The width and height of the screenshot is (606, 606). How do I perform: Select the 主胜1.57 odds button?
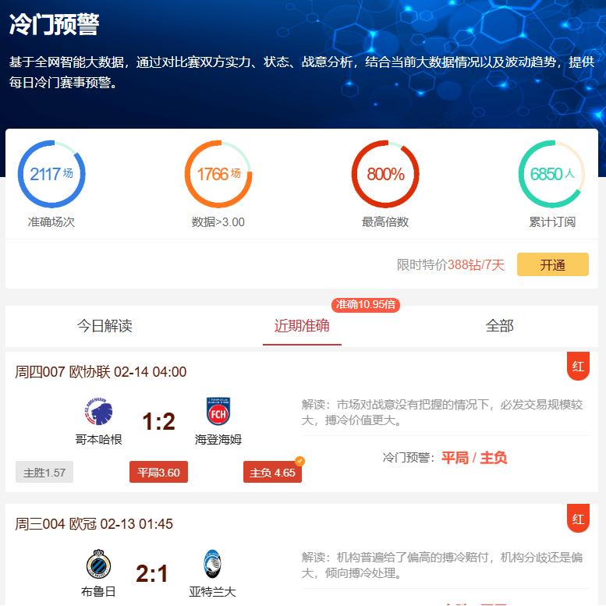tap(44, 472)
